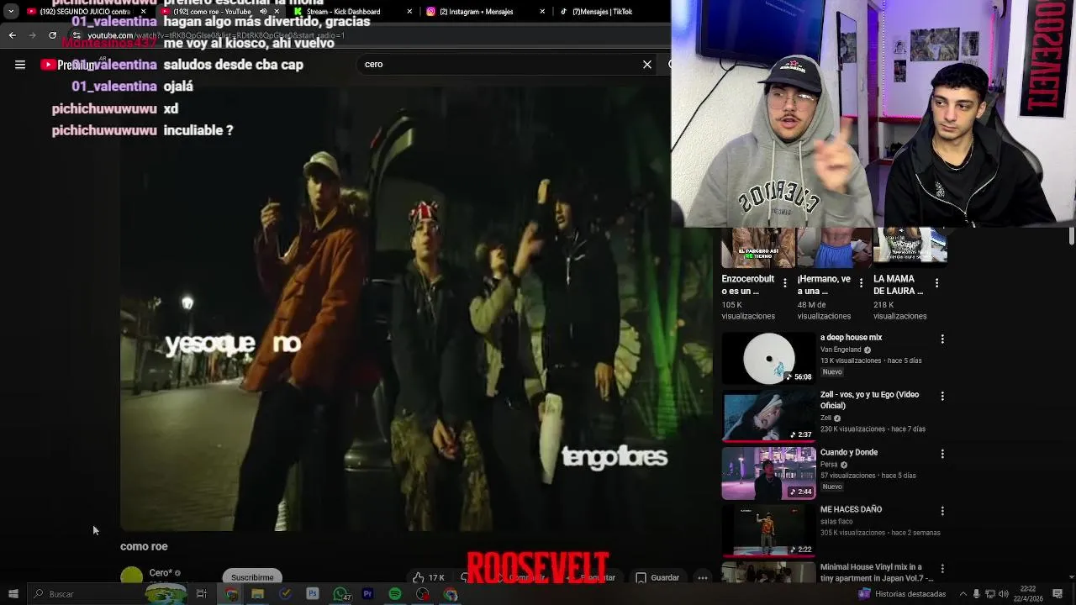Click the 'como roe' video title

[144, 546]
